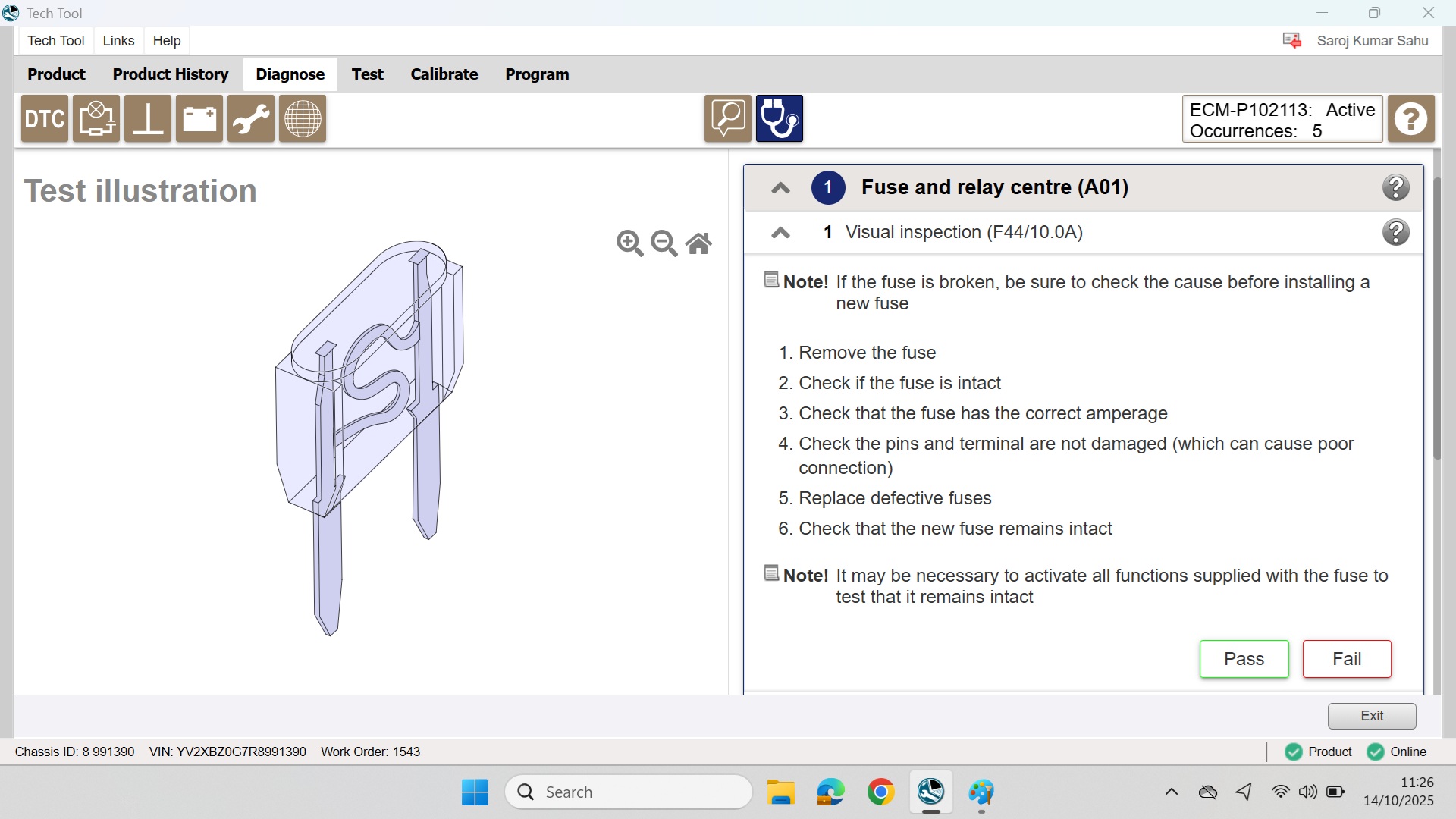Click the DTC toolbar icon
Viewport: 1456px width, 819px height.
45,119
